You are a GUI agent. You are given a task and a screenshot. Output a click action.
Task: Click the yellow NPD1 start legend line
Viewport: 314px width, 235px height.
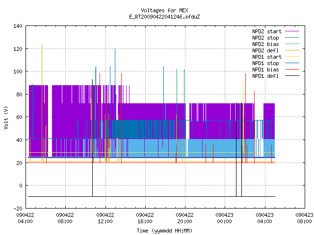pos(292,57)
